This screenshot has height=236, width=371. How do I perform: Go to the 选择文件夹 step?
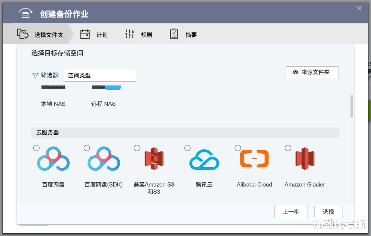[x=38, y=34]
